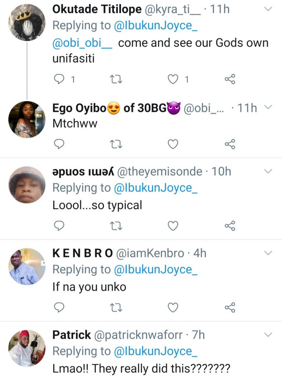View Patrick's profile picture
282x378 pixels.
click(x=27, y=348)
